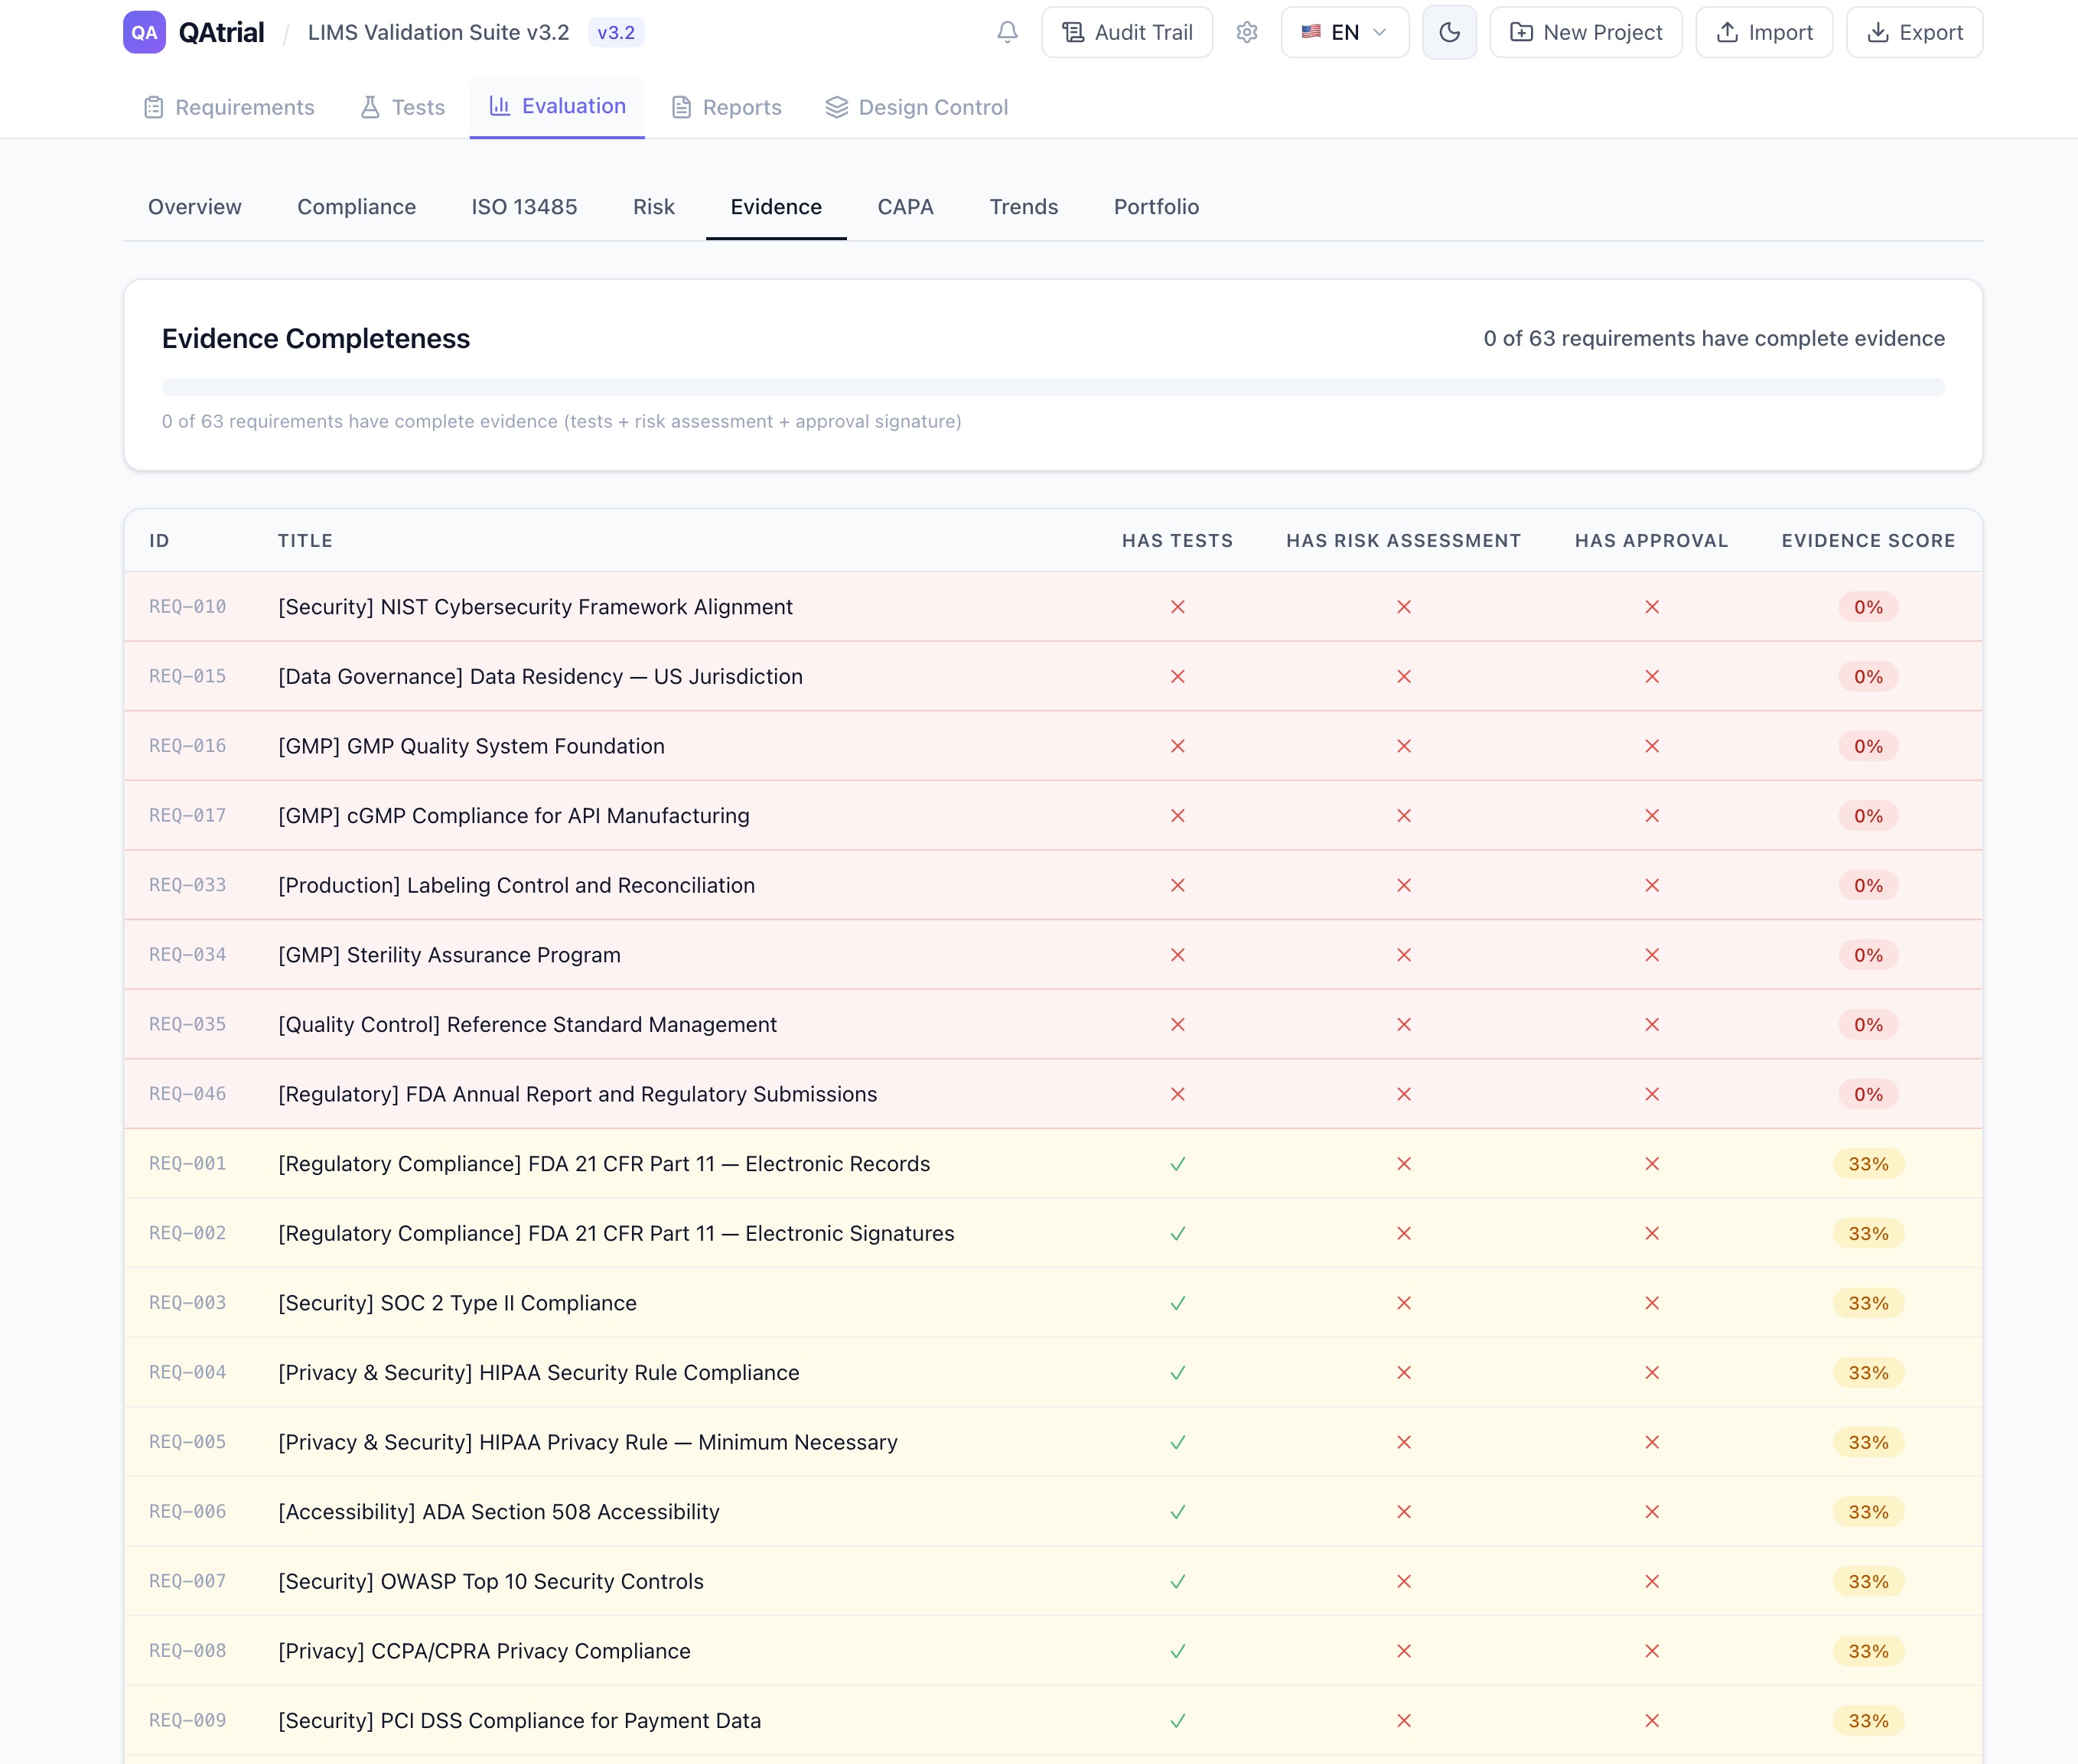Click the notifications bell icon
This screenshot has height=1764, width=2078.
pos(1007,32)
